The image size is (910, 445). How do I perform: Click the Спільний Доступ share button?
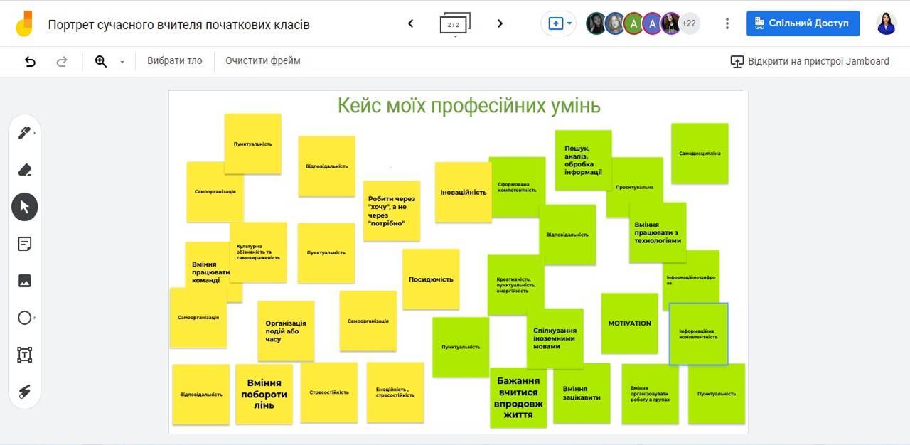(803, 23)
